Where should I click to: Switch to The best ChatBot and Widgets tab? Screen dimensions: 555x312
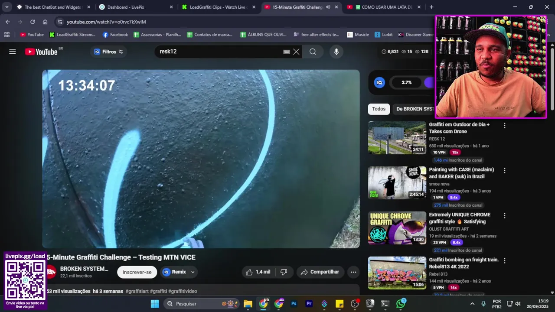coord(53,7)
